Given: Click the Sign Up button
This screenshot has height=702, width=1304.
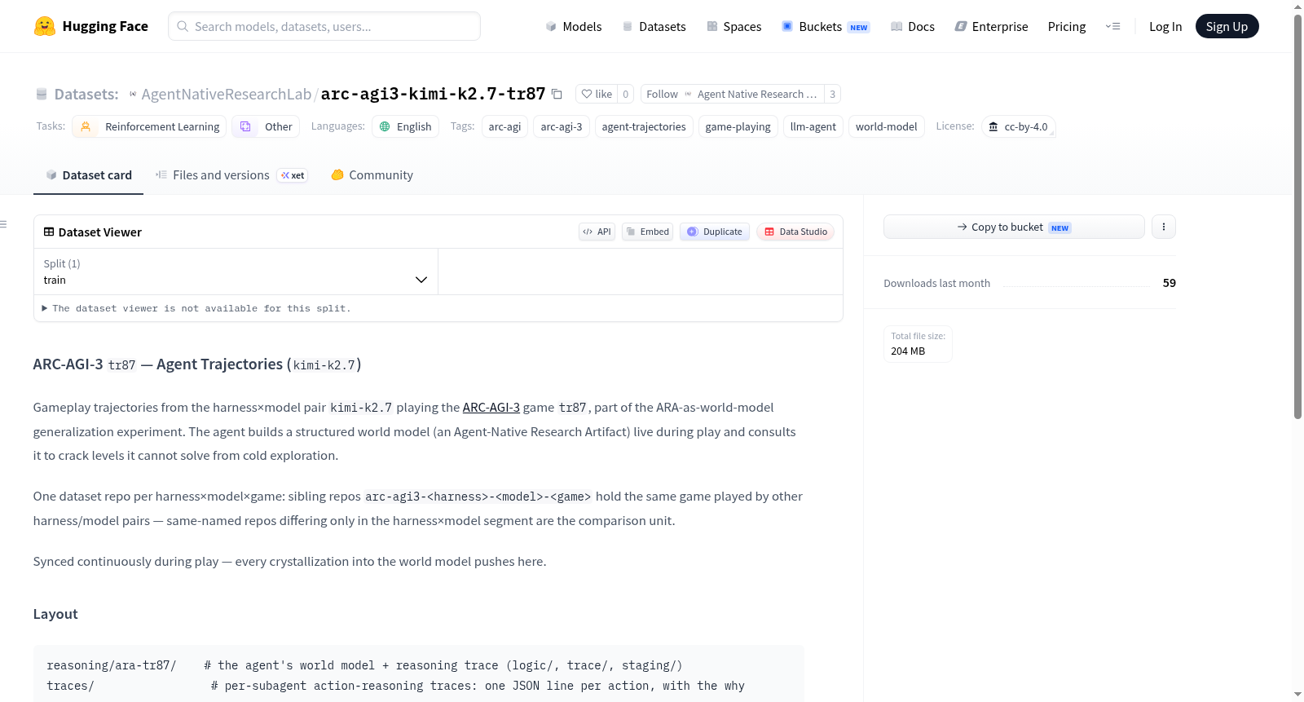Looking at the screenshot, I should [x=1227, y=26].
